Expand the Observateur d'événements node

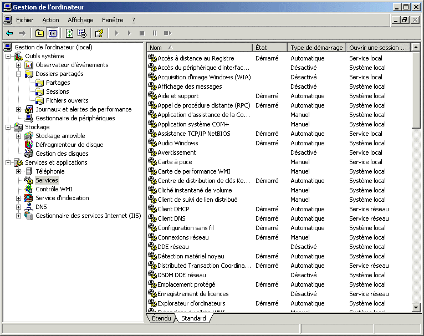(x=19, y=65)
